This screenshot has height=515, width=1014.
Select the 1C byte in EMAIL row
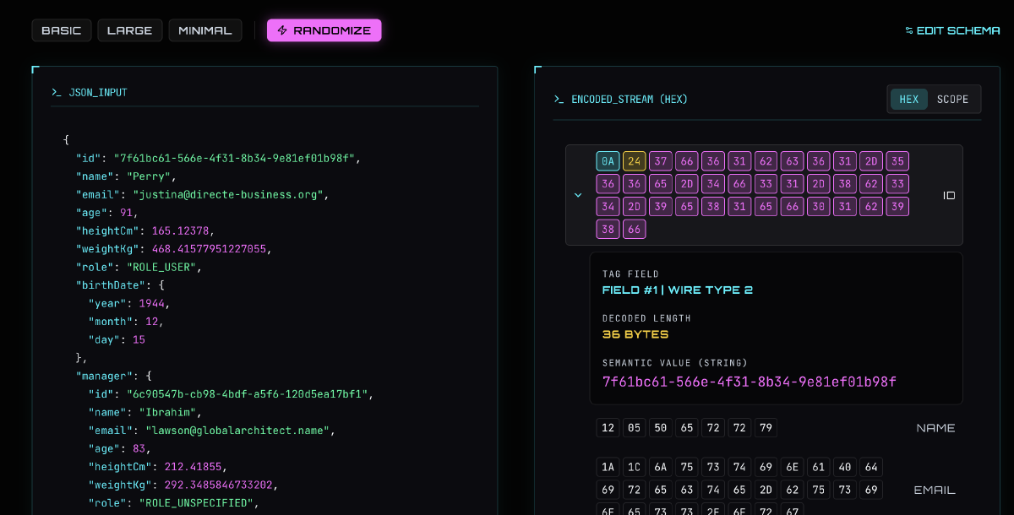(x=634, y=467)
